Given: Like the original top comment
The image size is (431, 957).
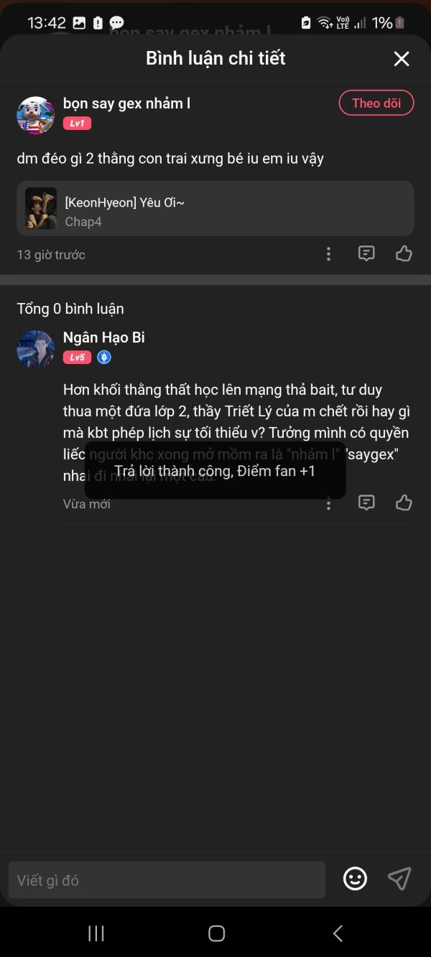Looking at the screenshot, I should (x=404, y=253).
